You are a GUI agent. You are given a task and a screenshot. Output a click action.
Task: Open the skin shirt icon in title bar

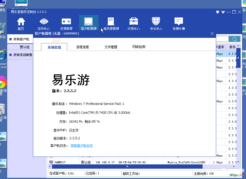coord(217,12)
